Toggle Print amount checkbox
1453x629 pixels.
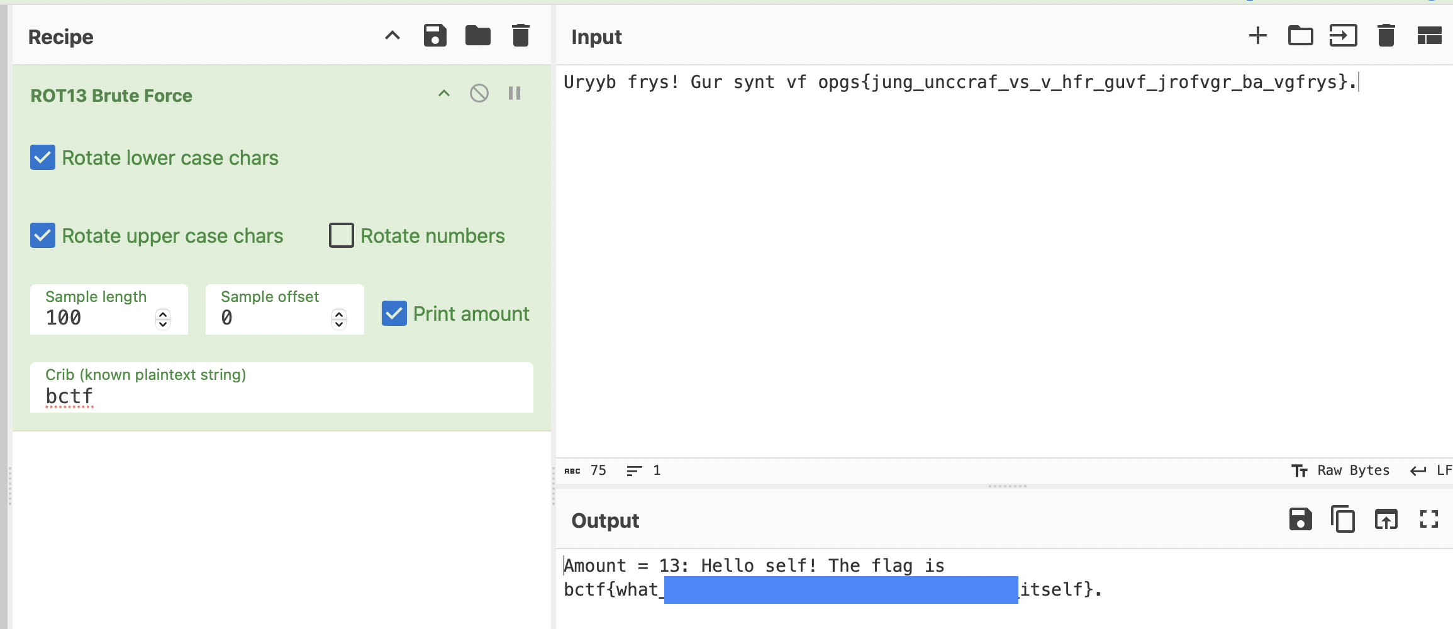[394, 313]
